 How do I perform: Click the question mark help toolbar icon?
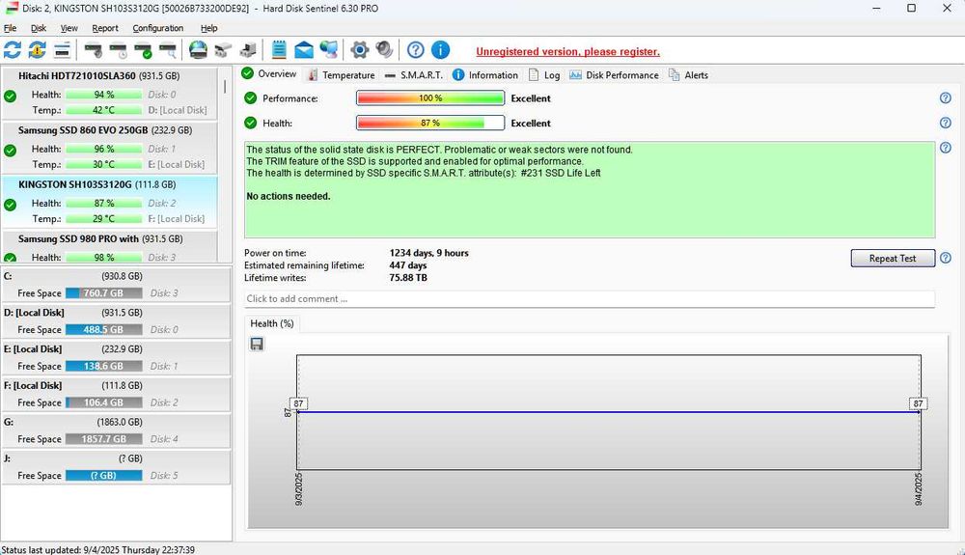tap(415, 50)
